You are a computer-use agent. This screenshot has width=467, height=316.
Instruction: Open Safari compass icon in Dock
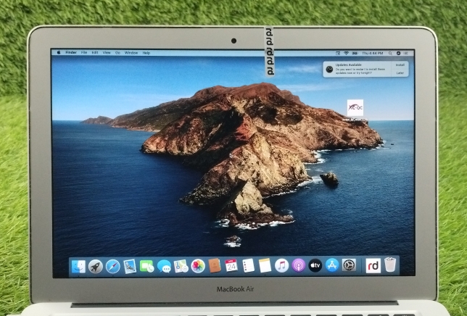(x=113, y=266)
